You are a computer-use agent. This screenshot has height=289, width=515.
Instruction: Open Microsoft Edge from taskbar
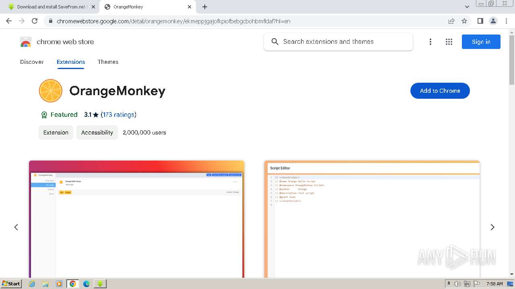87,284
